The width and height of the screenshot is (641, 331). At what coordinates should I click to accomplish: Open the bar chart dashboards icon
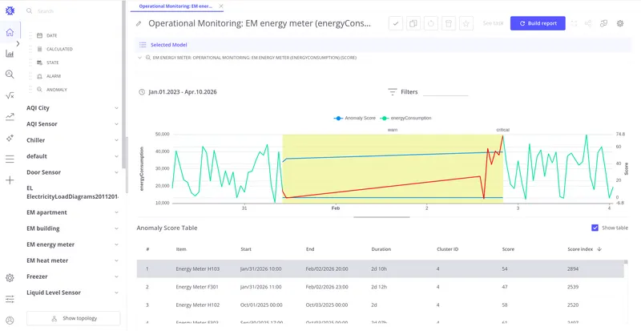[10, 54]
